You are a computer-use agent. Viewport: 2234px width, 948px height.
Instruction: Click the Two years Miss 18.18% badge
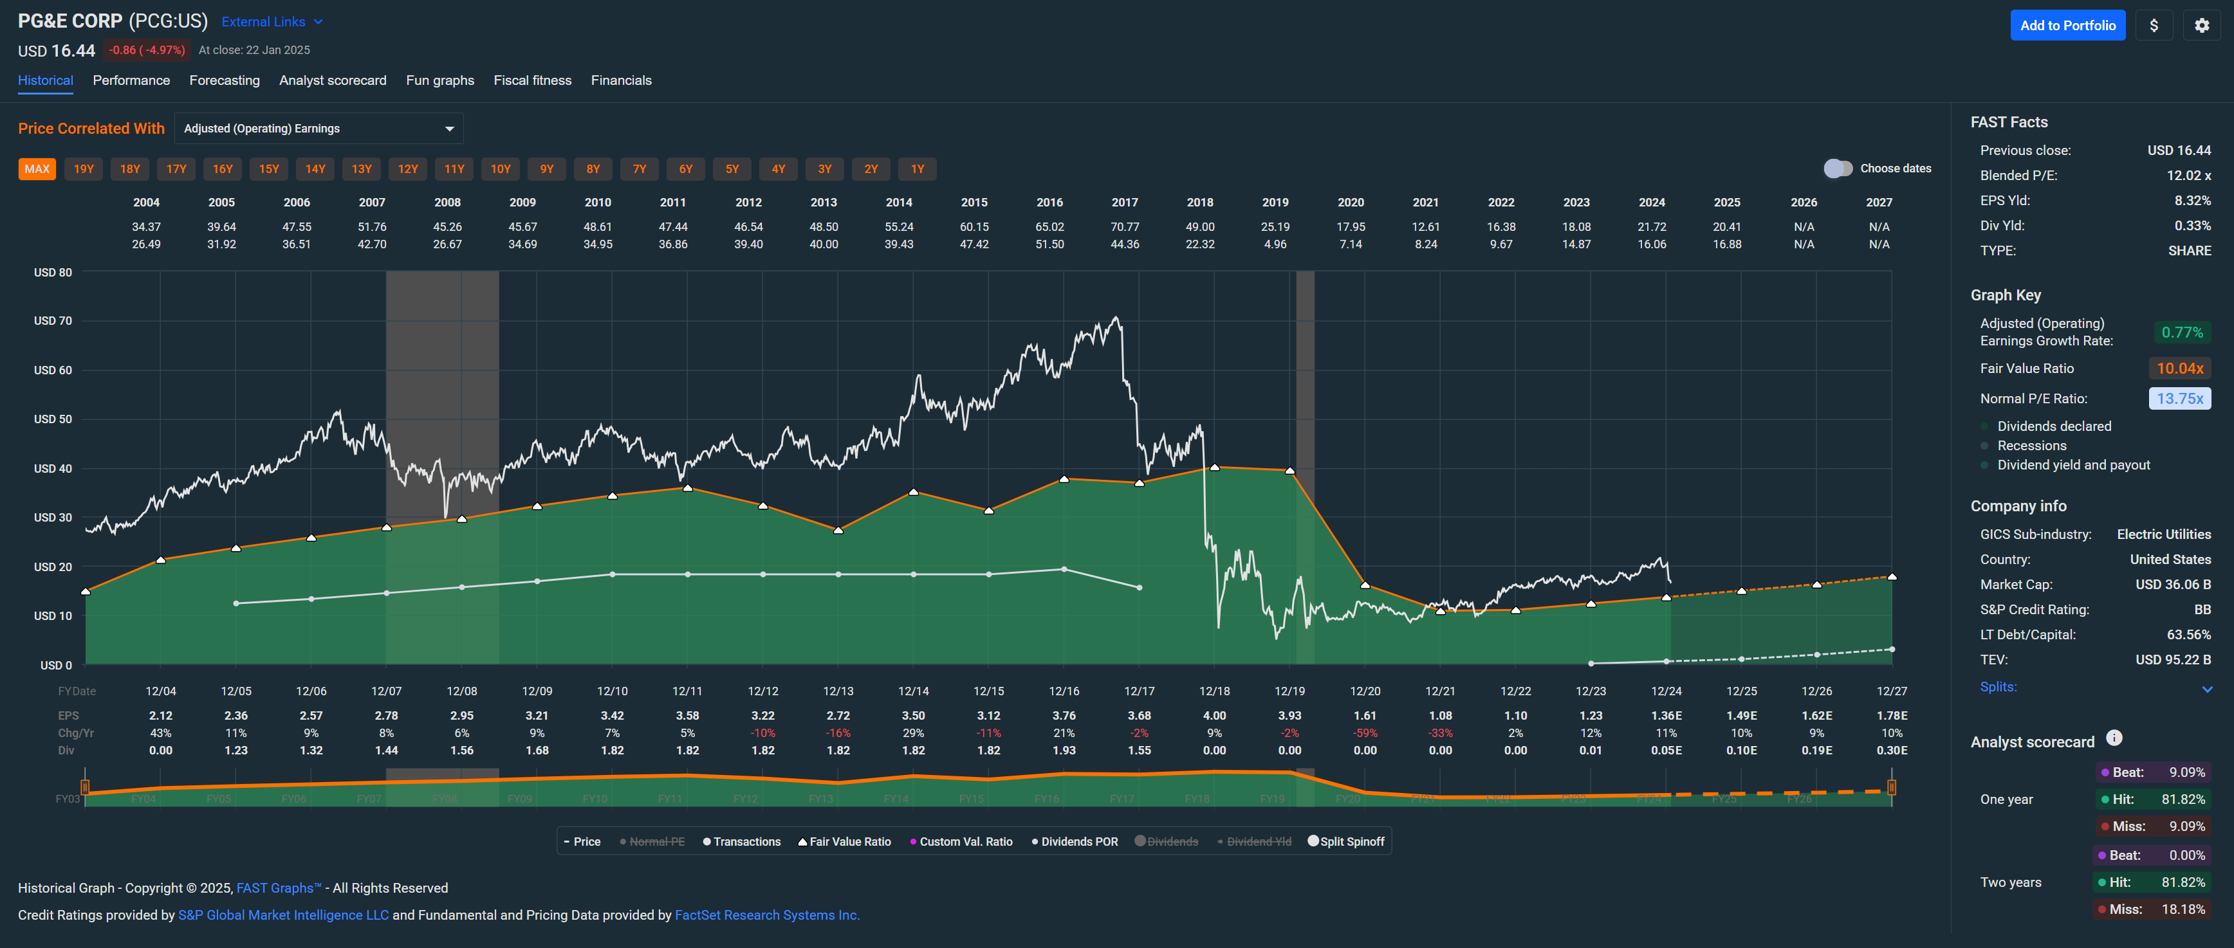pos(2152,909)
